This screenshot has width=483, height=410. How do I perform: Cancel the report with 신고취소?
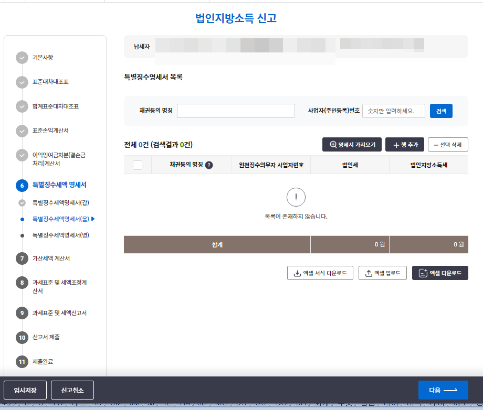click(x=72, y=390)
